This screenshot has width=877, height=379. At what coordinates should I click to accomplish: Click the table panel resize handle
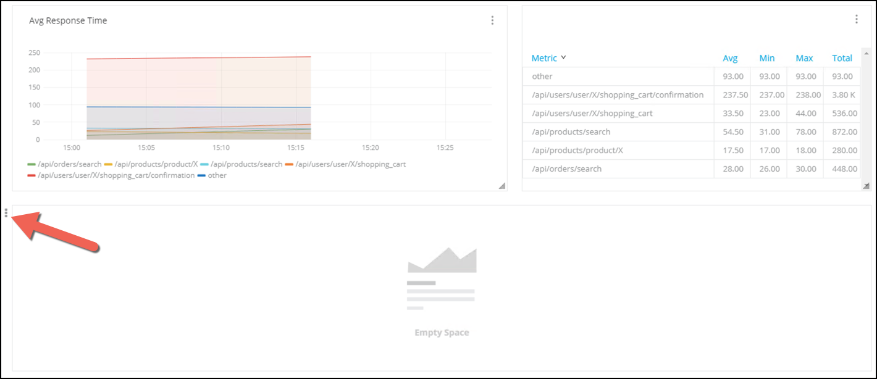coord(865,185)
